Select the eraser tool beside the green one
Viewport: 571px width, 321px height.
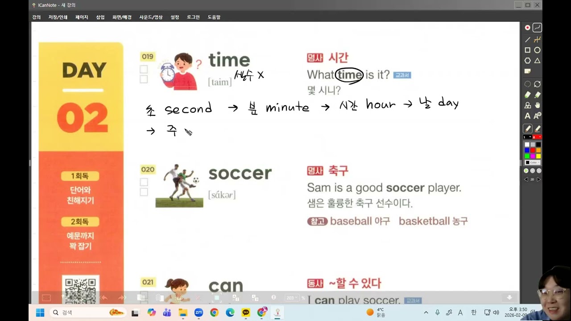click(537, 95)
